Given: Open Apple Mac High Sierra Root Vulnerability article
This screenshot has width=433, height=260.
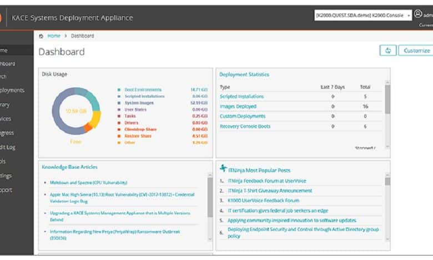Looking at the screenshot, I should [x=122, y=198].
